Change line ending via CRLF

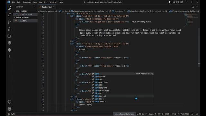point(167,114)
